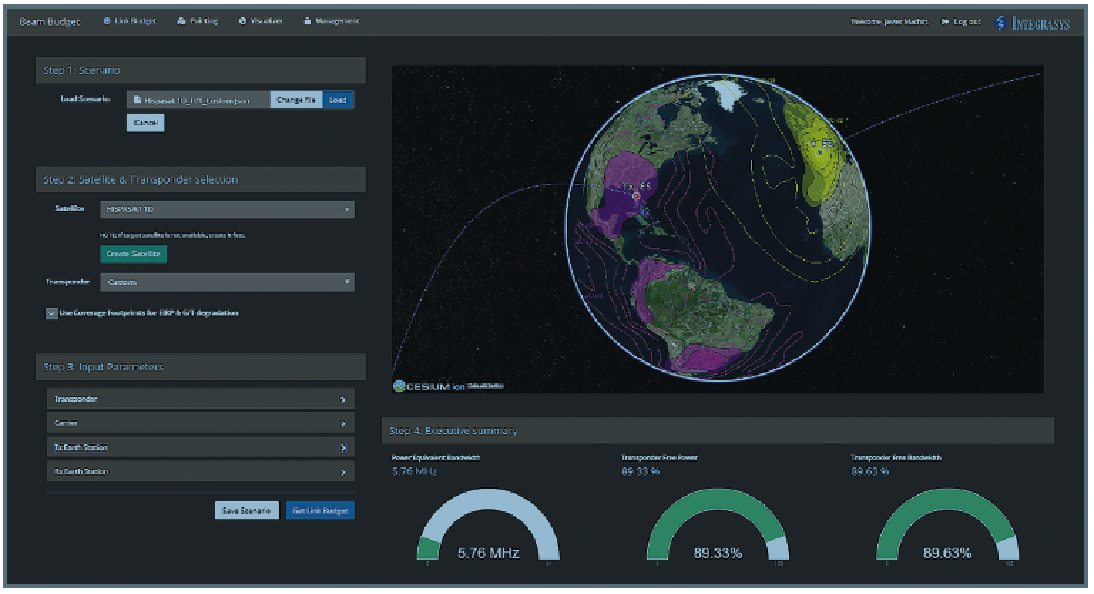Click the Cesium ion logo

click(430, 387)
